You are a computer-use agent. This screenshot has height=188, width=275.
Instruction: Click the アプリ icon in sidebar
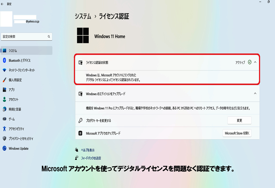coord(5,90)
